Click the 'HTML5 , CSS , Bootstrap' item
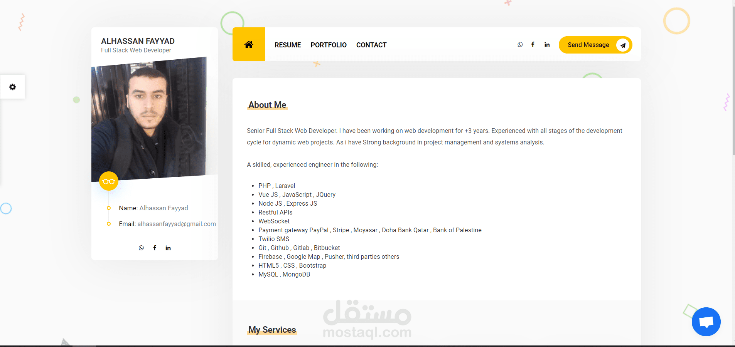Image resolution: width=735 pixels, height=347 pixels. click(292, 265)
